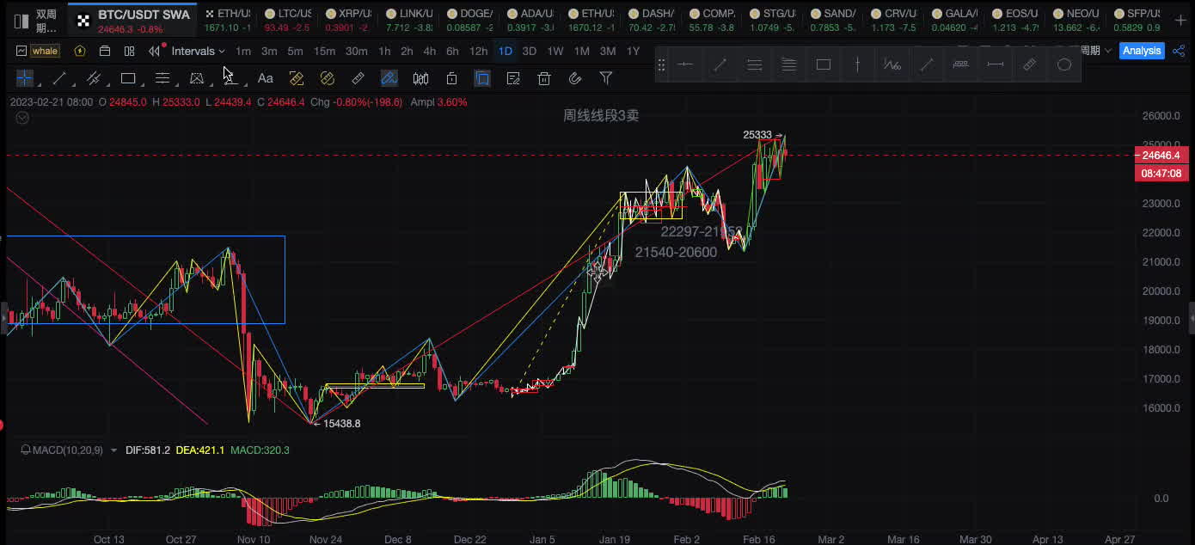Select the 1W timeframe
The image size is (1195, 545).
[555, 51]
